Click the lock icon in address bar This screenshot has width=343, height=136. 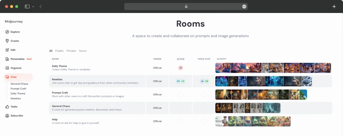point(186,7)
